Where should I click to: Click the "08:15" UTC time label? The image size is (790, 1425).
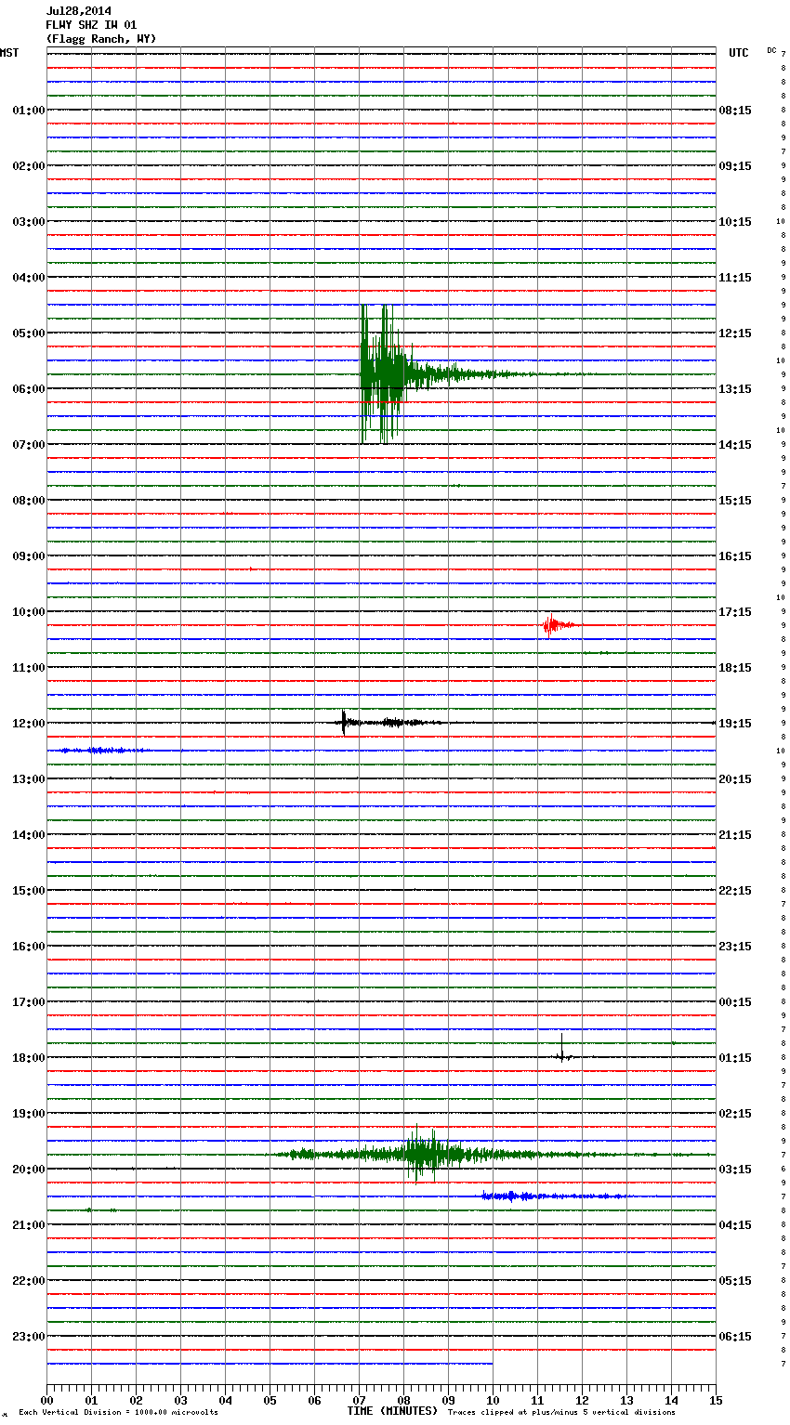[x=735, y=111]
